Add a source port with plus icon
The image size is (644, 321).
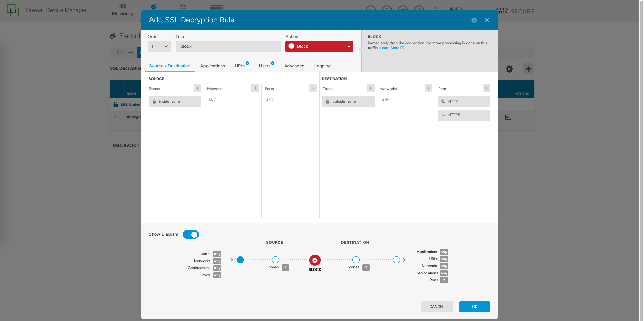(313, 88)
